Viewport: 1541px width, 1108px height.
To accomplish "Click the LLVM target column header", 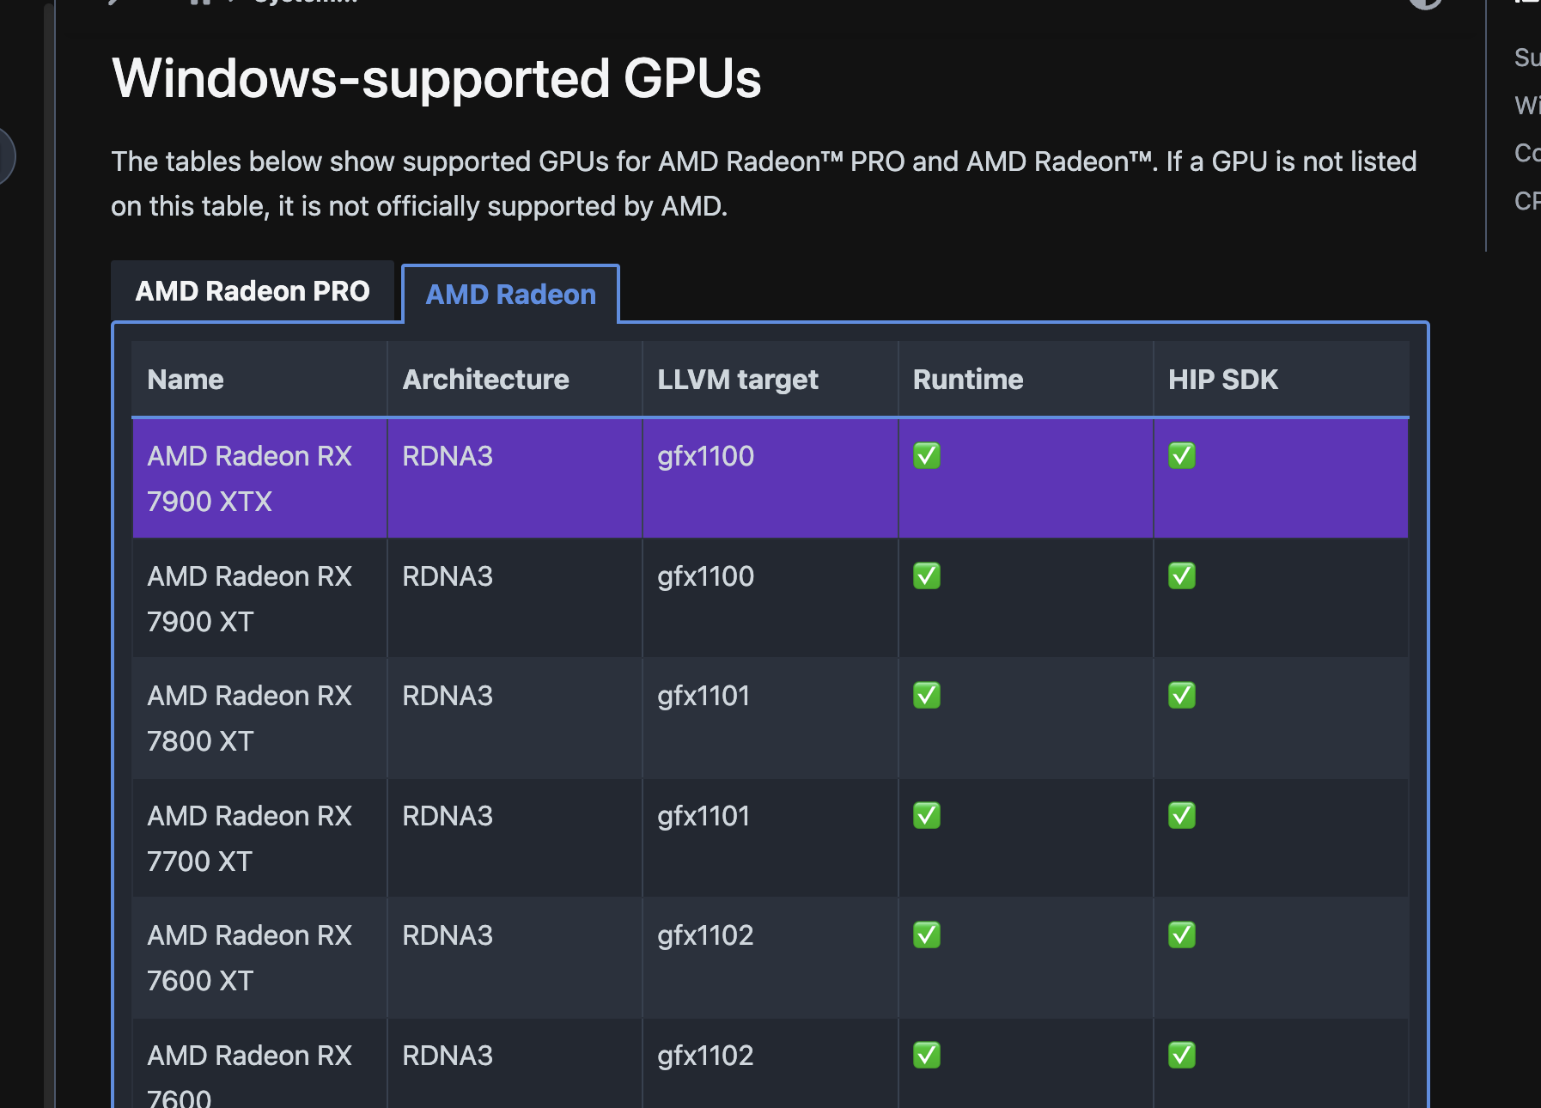I will point(737,380).
